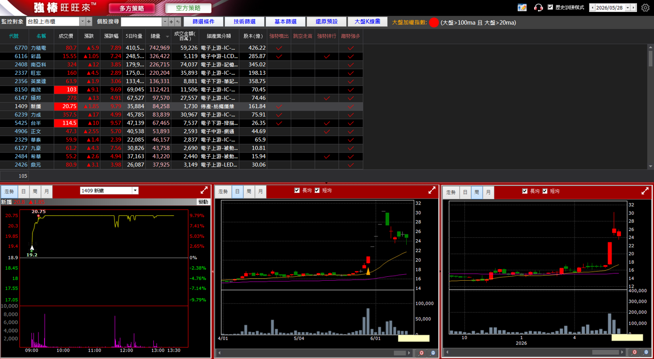Viewport: 654px width, 359px height.
Task: Toggle 長均 checkbox in middle chart
Action: pyautogui.click(x=297, y=190)
